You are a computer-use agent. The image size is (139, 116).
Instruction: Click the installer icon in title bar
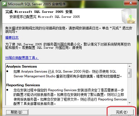(x=4, y=4)
